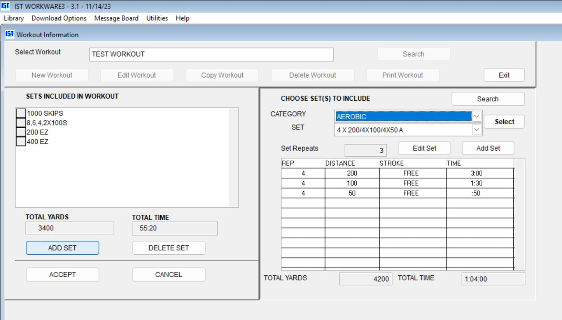The image size is (562, 320).
Task: Click the 200 EZ list entry
Action: (37, 132)
